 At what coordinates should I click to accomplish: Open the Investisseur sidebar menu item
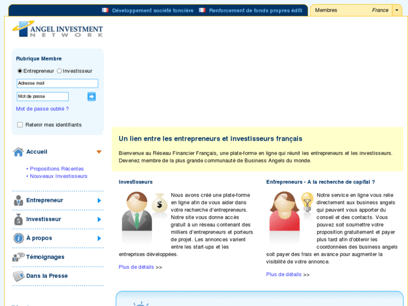coord(43,220)
